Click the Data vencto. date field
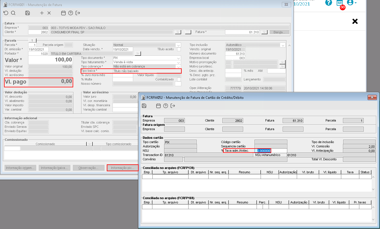 (123, 49)
